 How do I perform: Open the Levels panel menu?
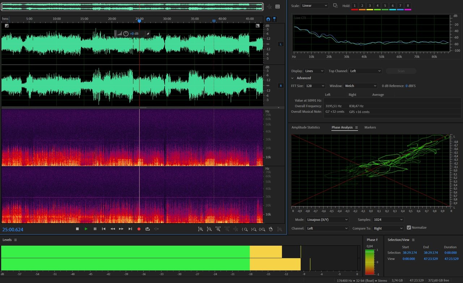15,240
